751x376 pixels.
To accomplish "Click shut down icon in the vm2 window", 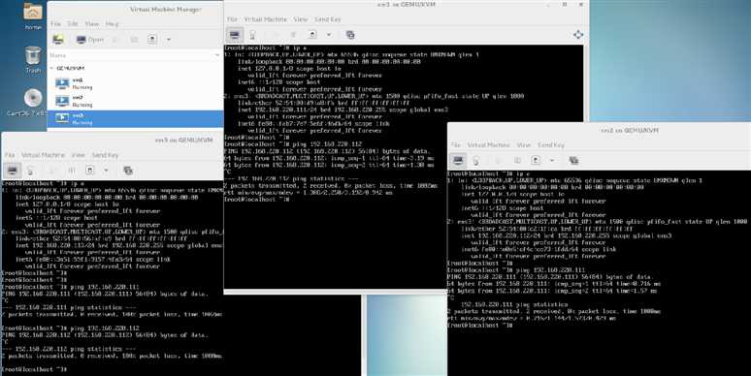I will coord(536,160).
